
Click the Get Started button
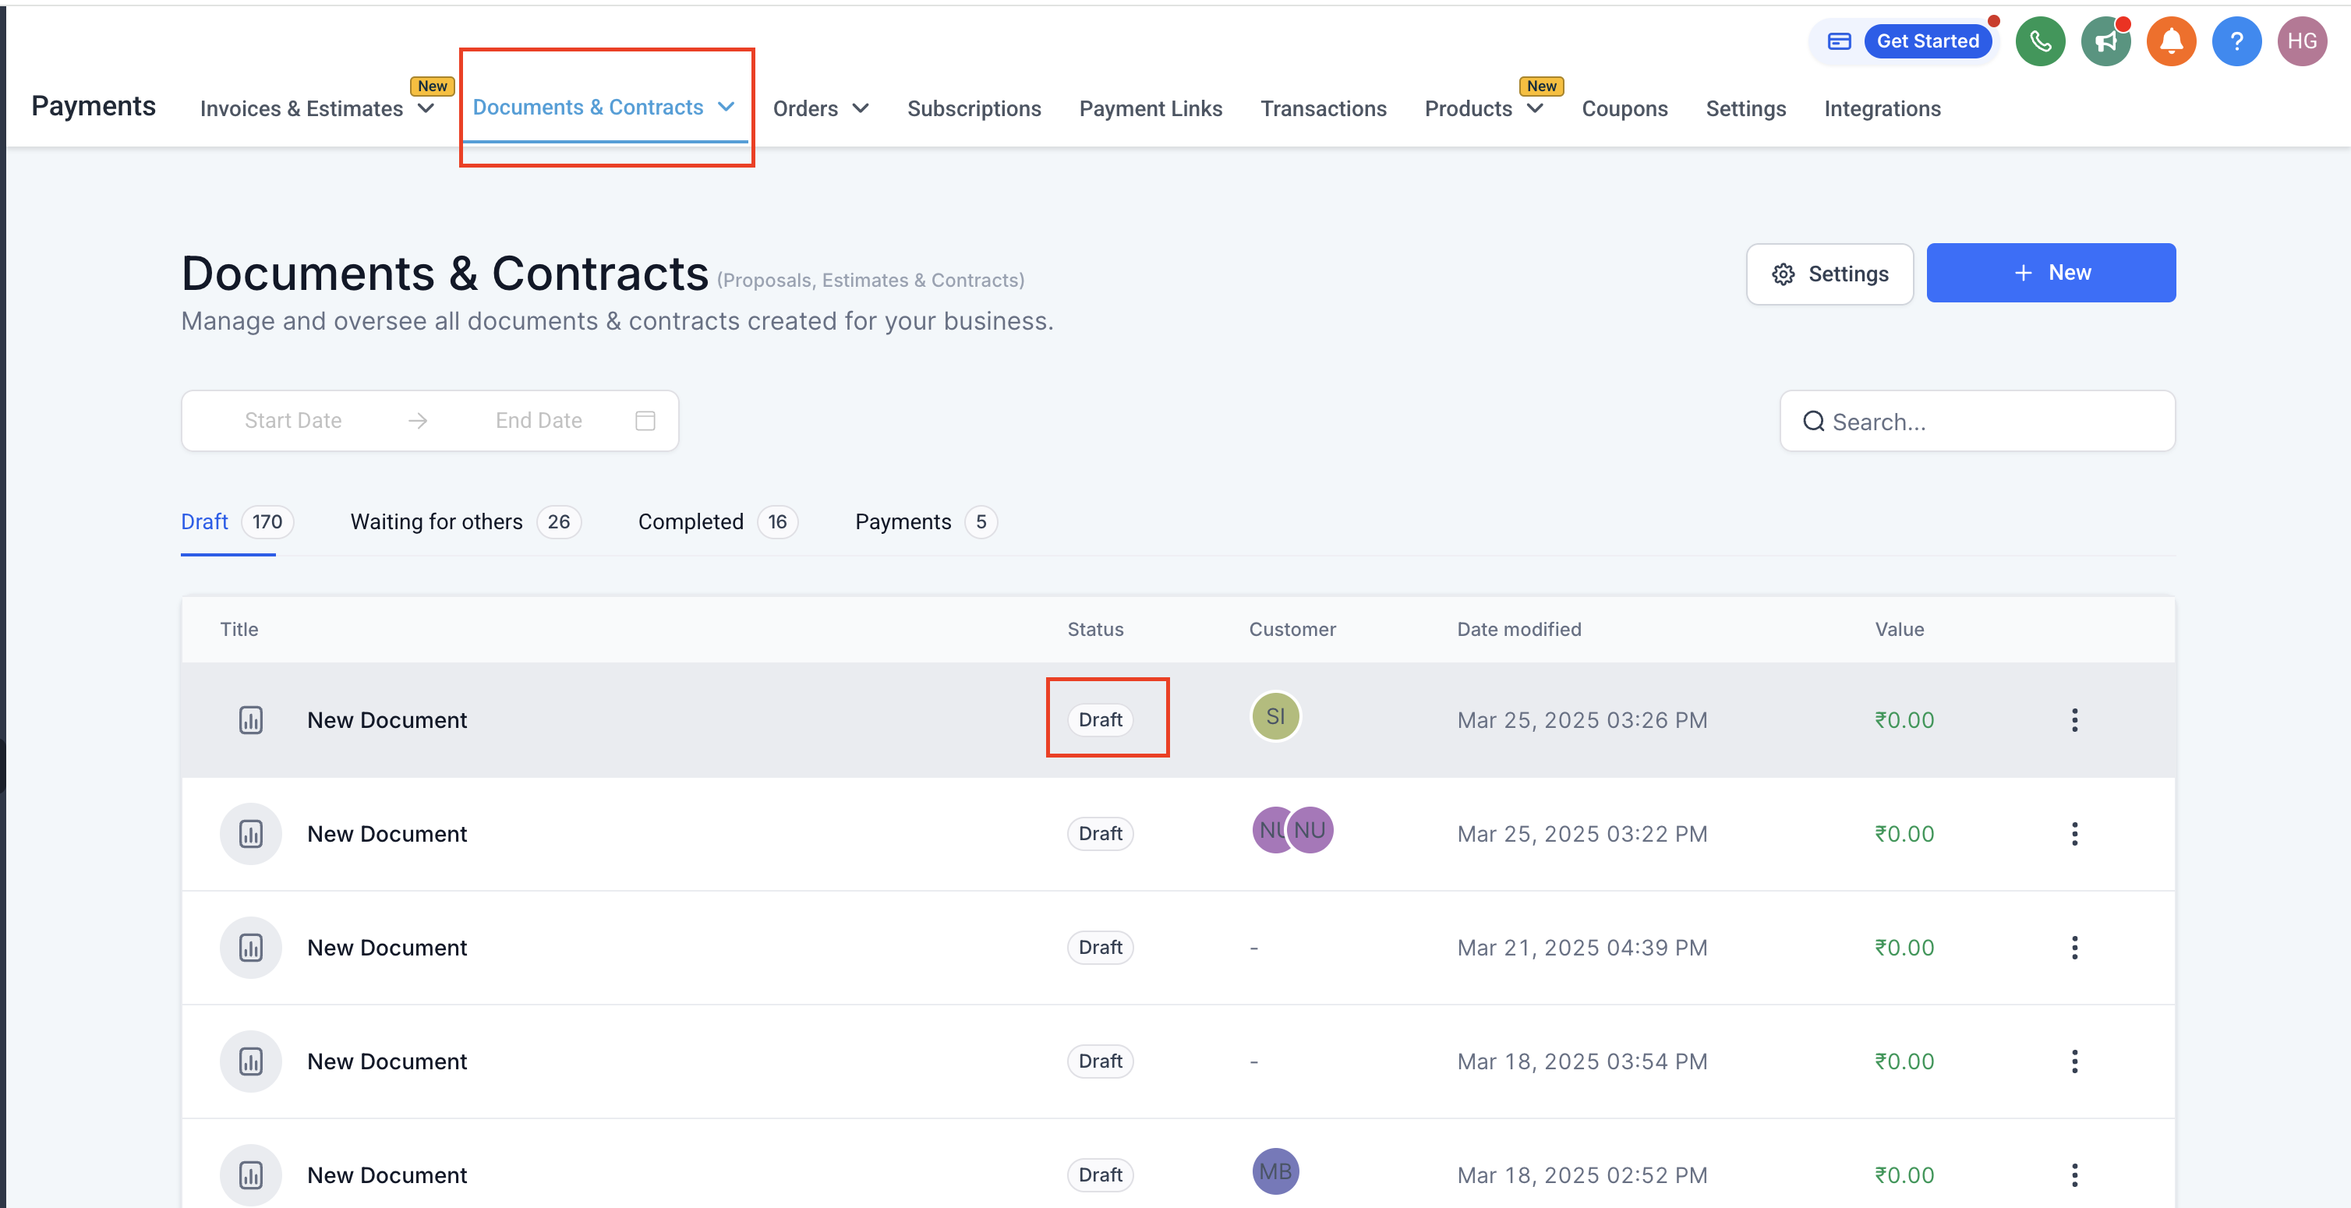click(x=1927, y=41)
